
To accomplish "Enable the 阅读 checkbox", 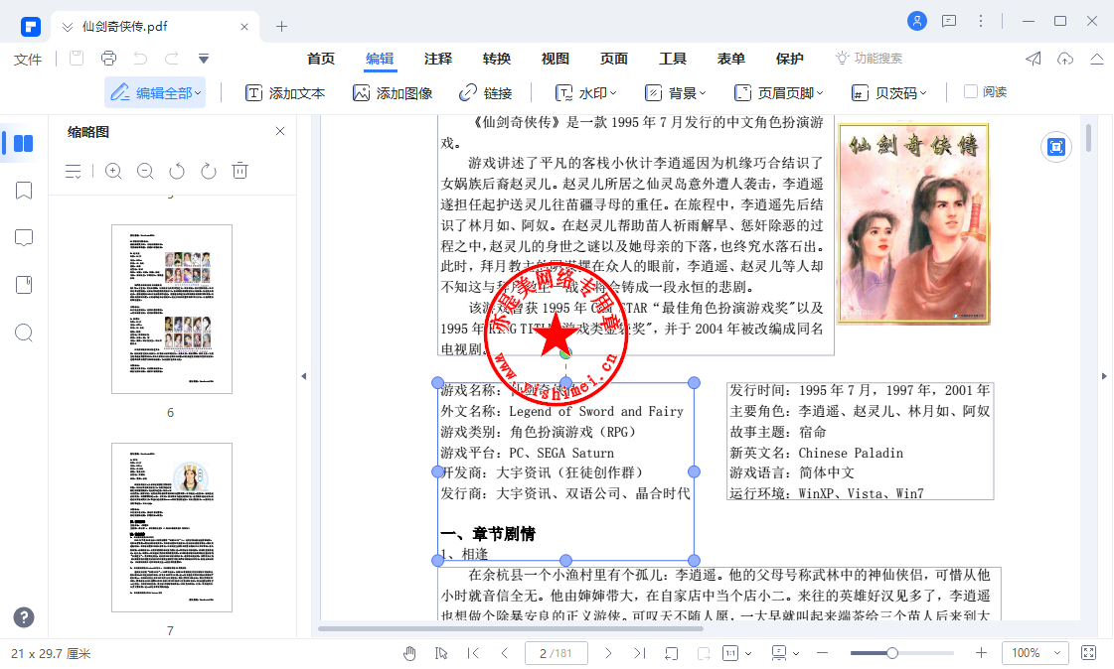I will click(x=971, y=91).
